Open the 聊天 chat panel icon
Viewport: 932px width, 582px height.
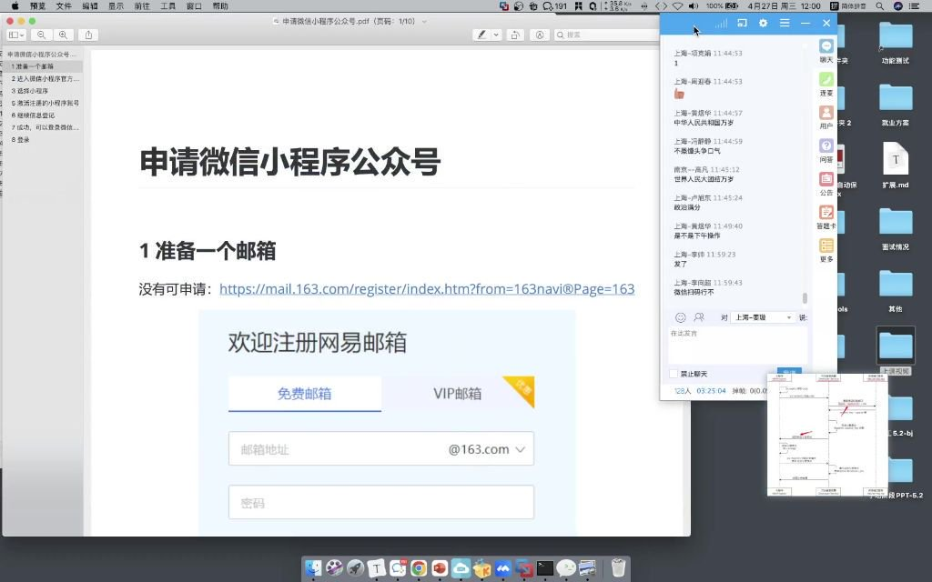[826, 51]
